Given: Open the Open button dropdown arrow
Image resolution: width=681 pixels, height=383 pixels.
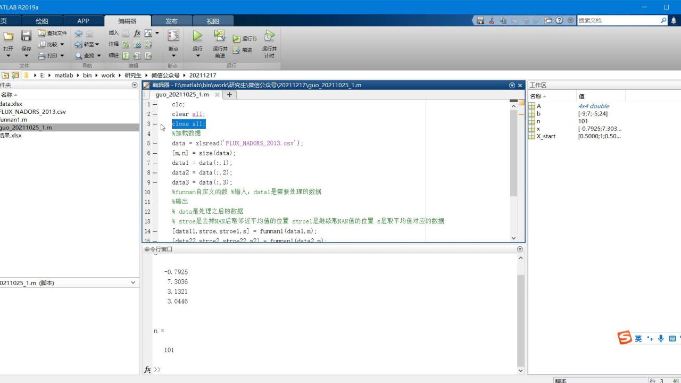Looking at the screenshot, I should [9, 56].
